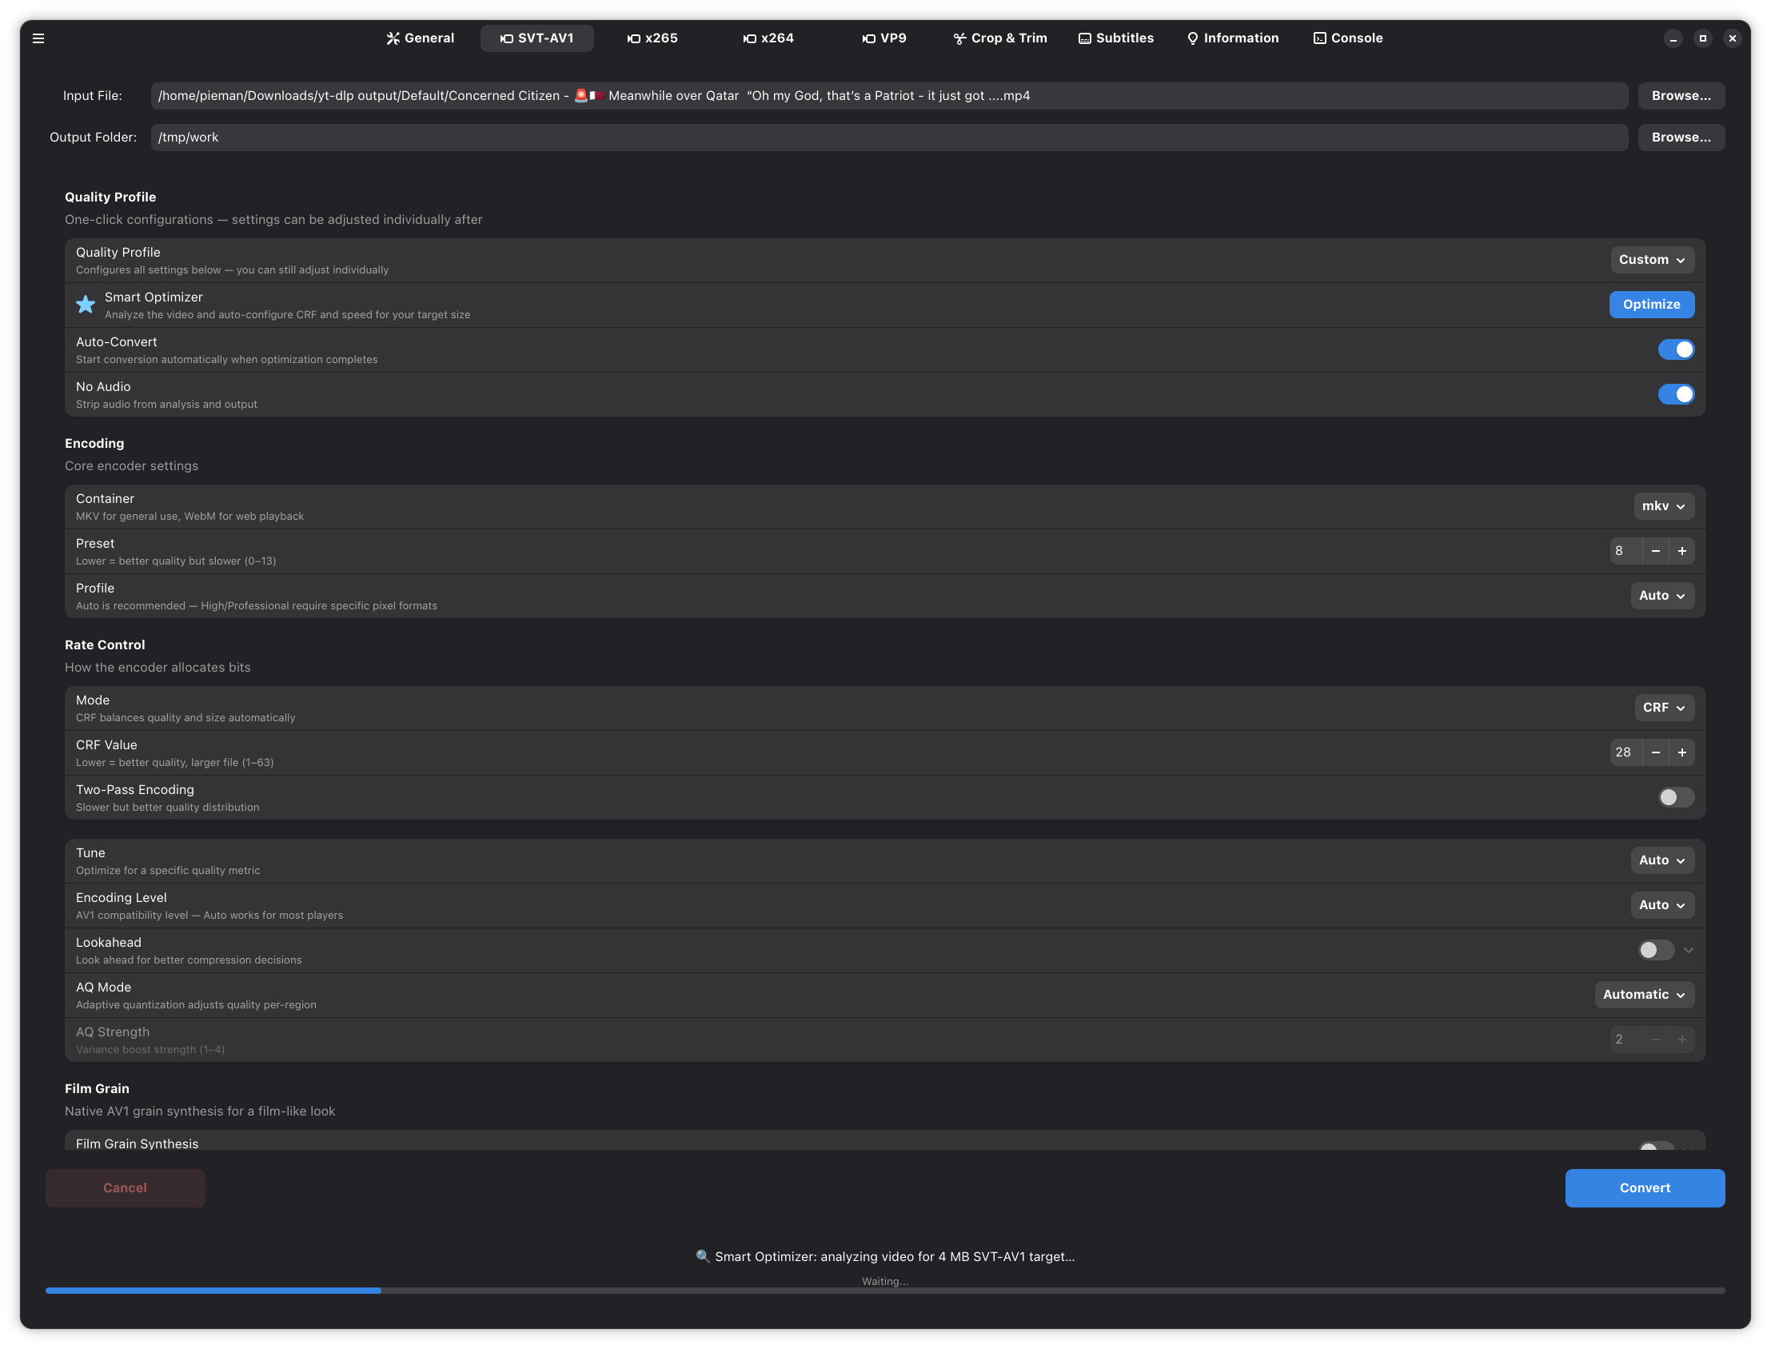Minimize the window
Viewport: 1771px width, 1349px height.
pos(1673,38)
